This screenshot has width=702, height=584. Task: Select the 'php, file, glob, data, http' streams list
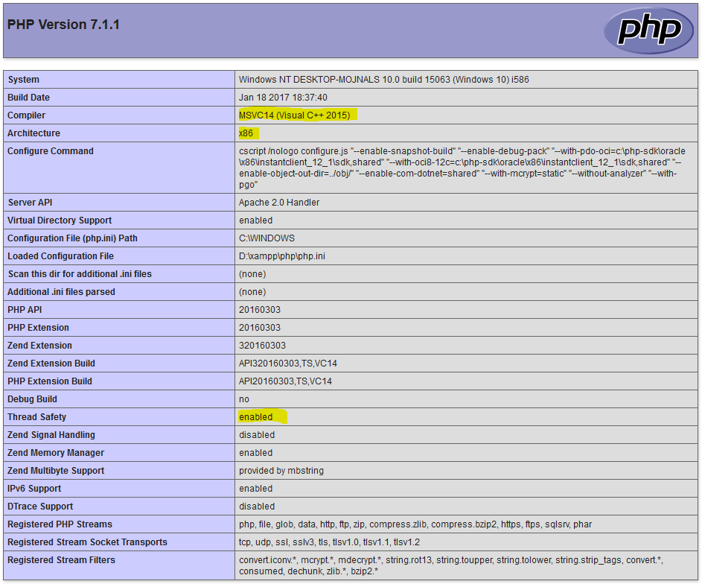pyautogui.click(x=415, y=525)
